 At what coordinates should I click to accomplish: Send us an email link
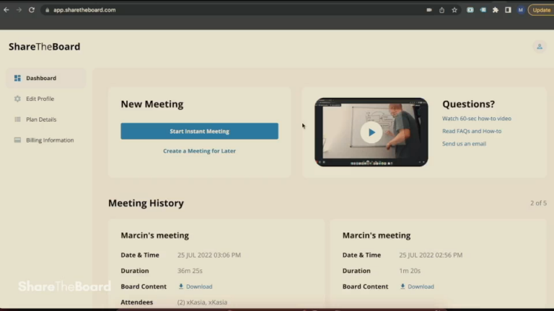click(x=464, y=143)
